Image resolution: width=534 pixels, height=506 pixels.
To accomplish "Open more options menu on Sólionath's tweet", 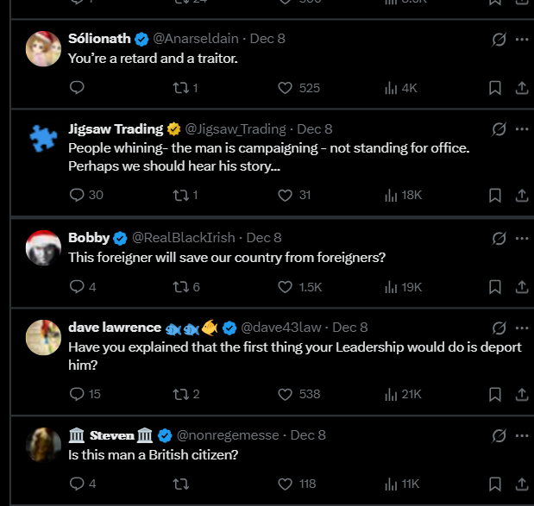I will (x=521, y=39).
